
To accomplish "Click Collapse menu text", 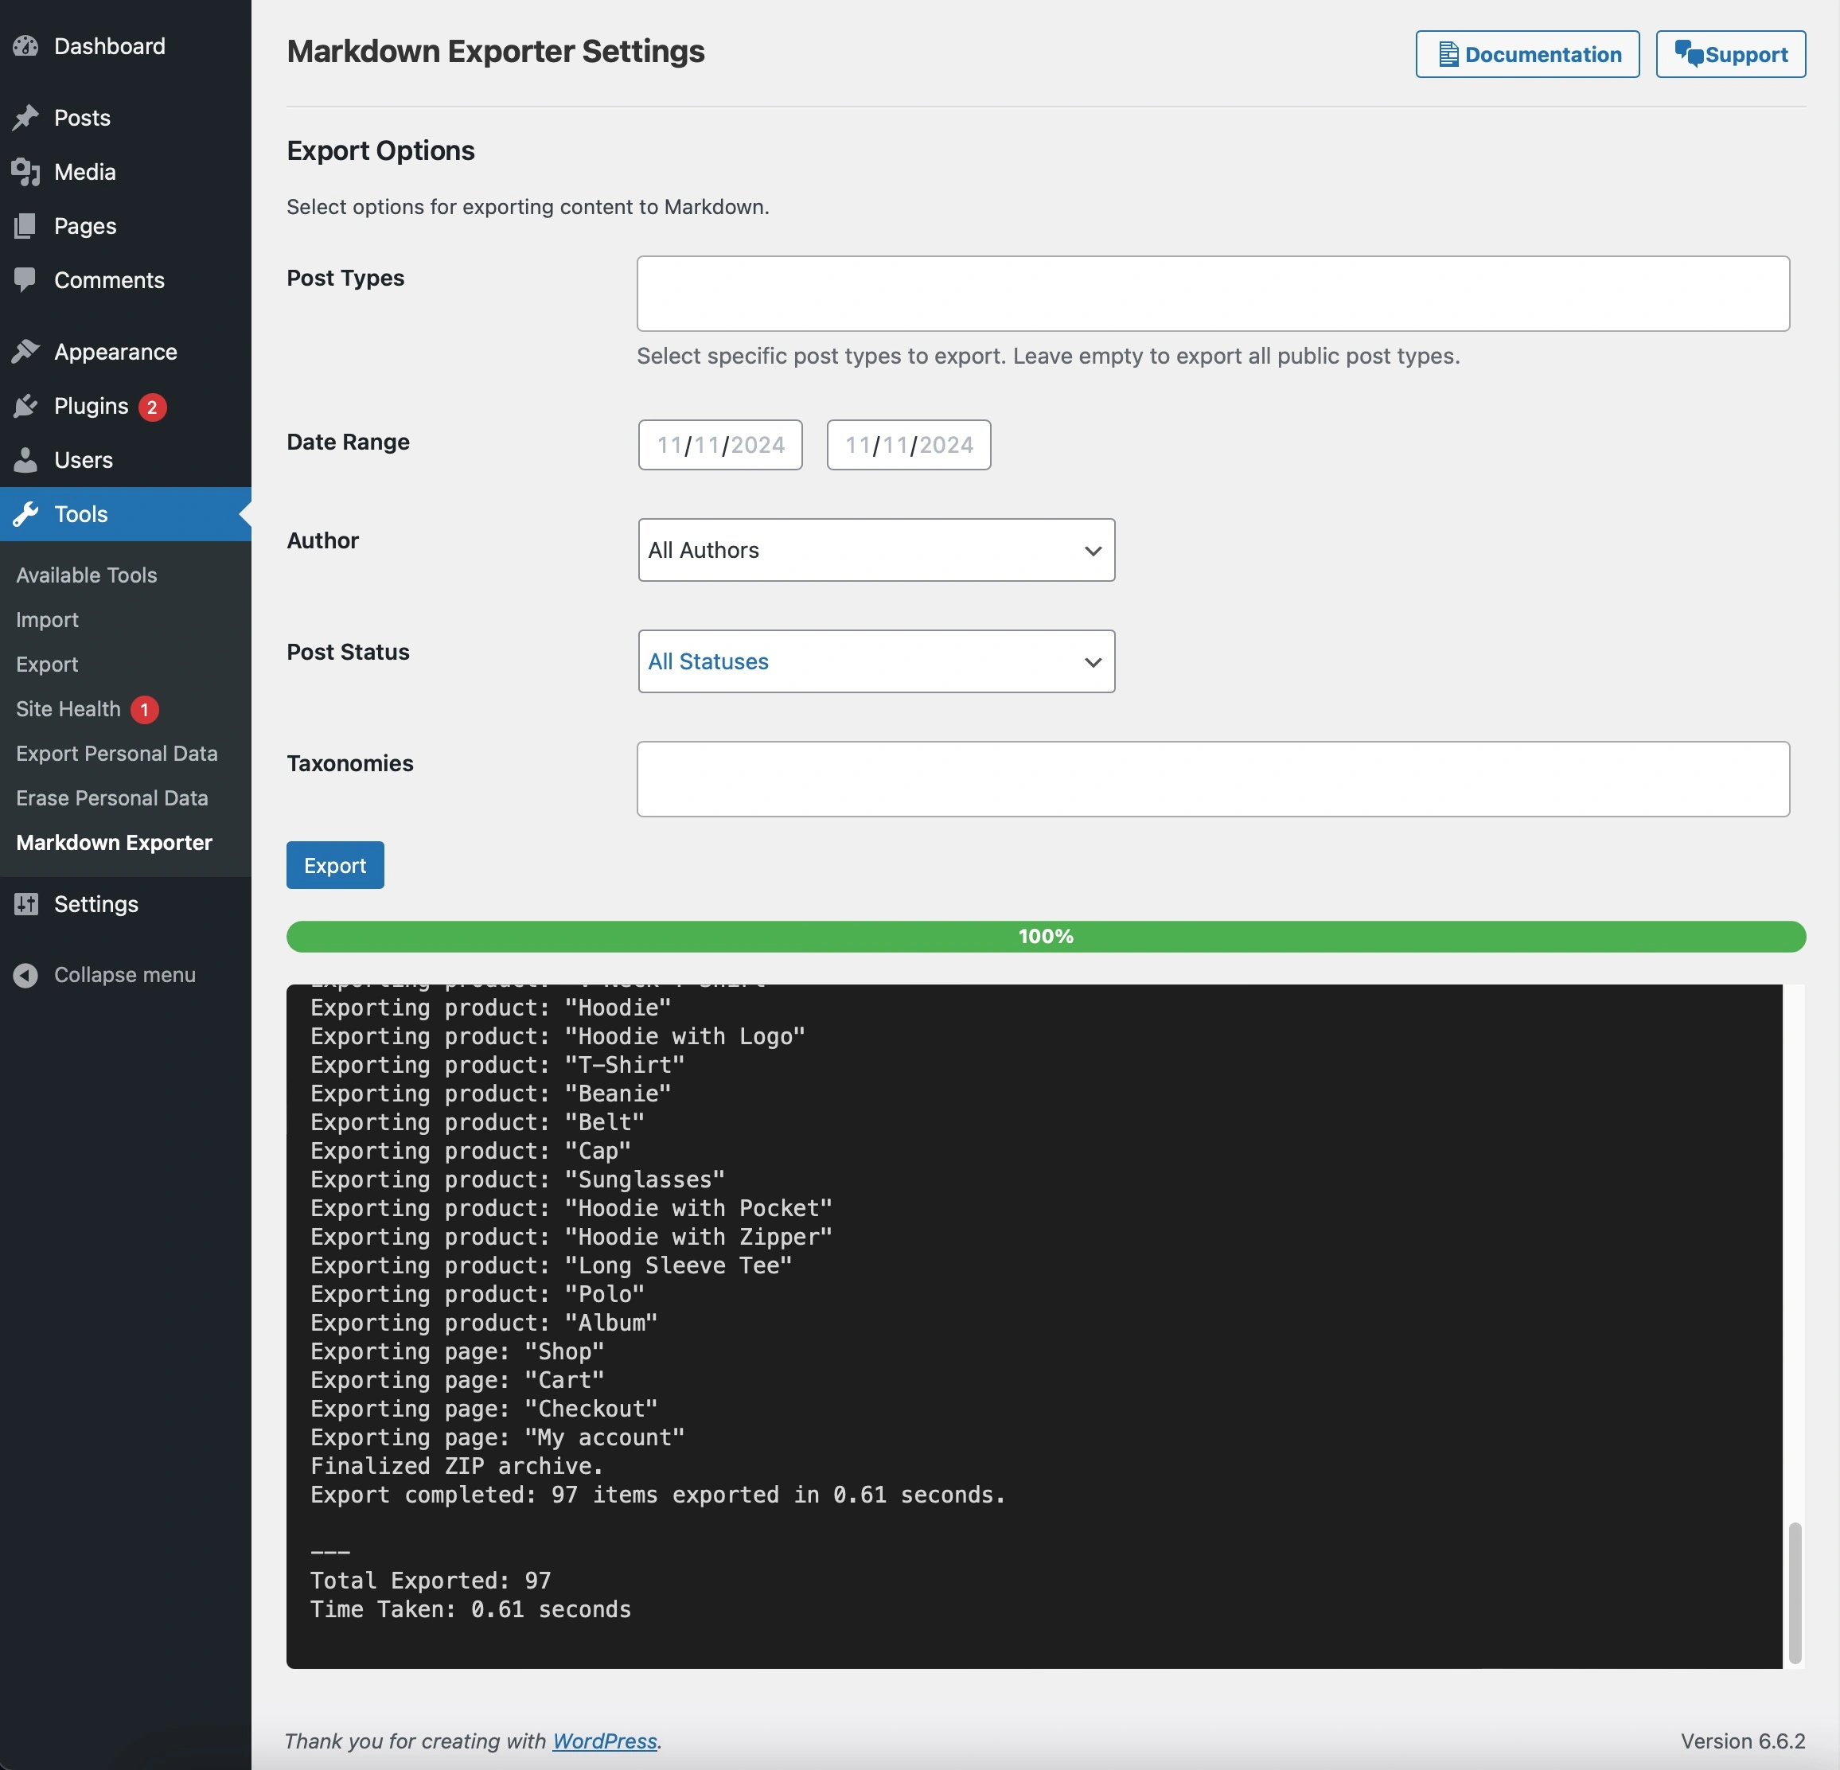I will pos(125,975).
